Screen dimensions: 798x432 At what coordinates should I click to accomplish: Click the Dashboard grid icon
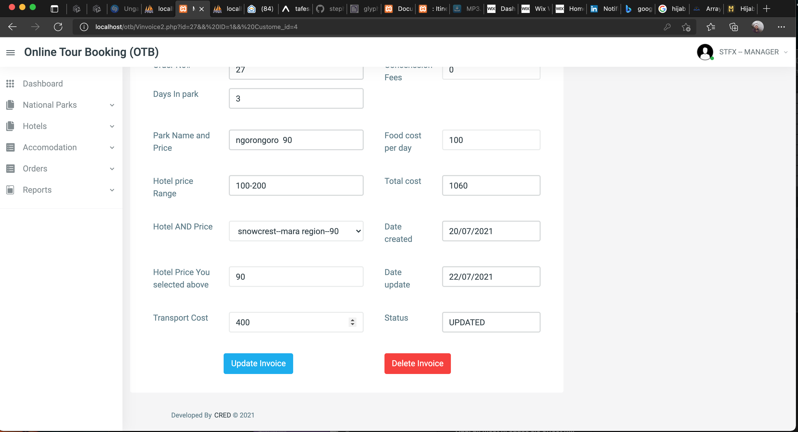[x=10, y=83]
